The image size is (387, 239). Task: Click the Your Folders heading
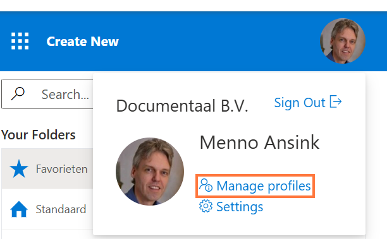click(38, 135)
